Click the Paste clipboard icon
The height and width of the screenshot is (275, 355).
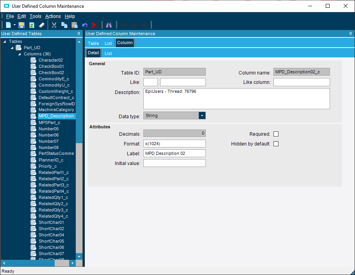74,25
